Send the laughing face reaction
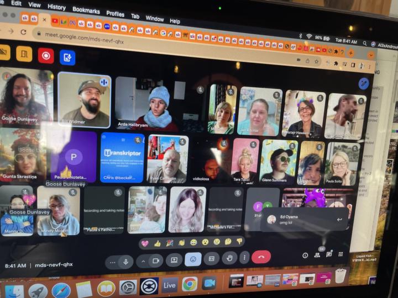Image resolution: width=398 pixels, height=298 pixels. click(x=193, y=242)
